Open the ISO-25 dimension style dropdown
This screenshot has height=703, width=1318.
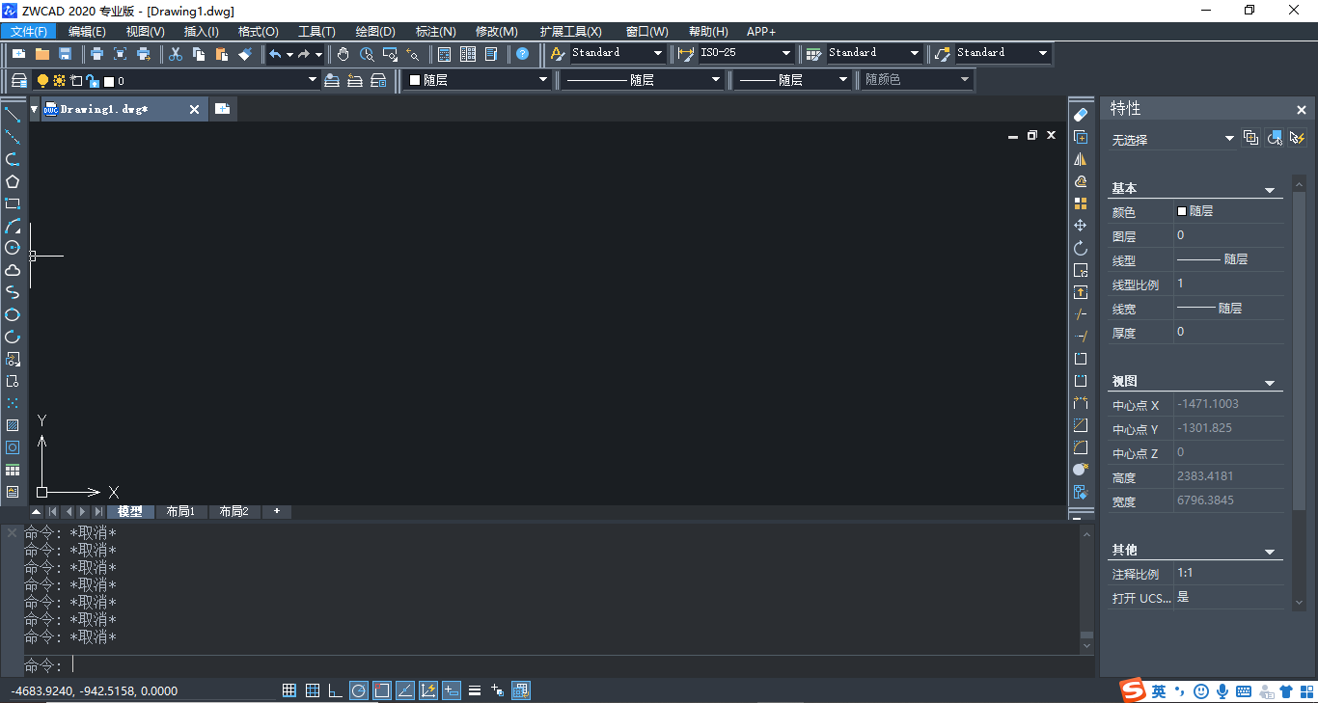[784, 53]
